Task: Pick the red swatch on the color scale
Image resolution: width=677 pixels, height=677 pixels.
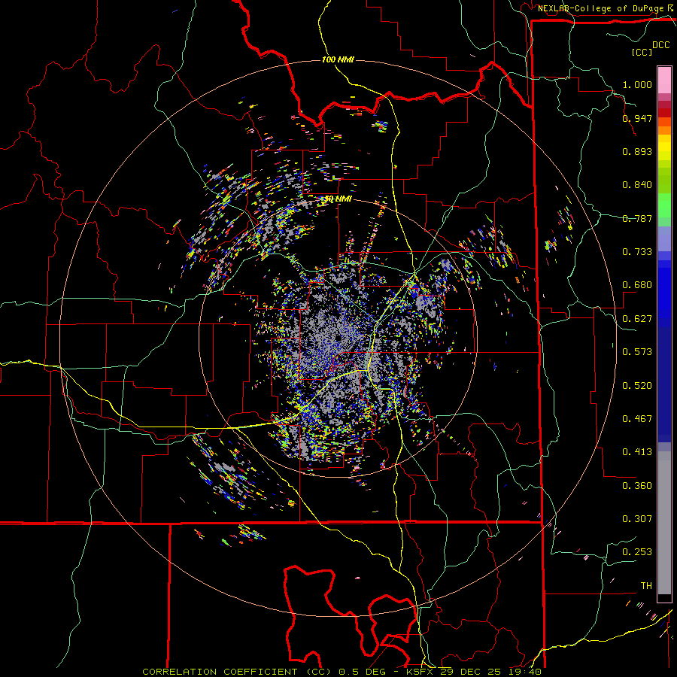Action: point(664,112)
